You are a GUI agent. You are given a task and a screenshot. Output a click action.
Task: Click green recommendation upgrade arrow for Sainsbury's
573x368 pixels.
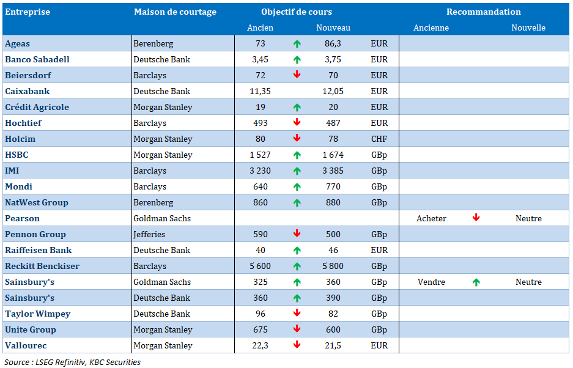click(476, 282)
